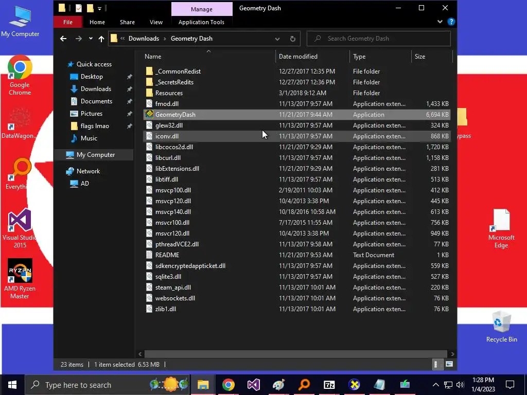Click Downloads in the address bar

coord(144,39)
